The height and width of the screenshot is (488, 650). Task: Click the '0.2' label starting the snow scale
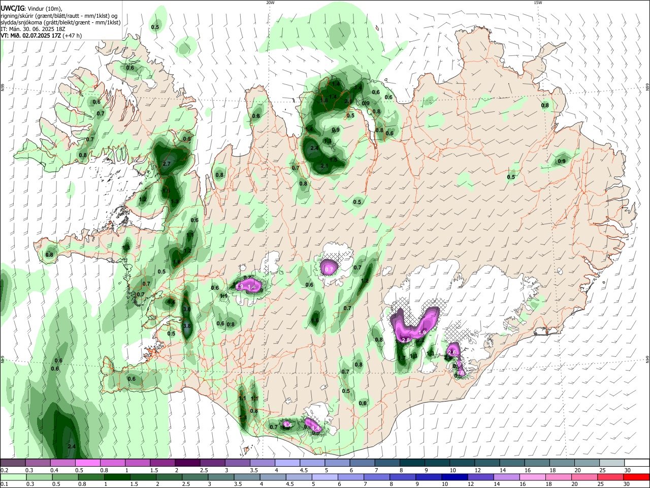click(4, 470)
